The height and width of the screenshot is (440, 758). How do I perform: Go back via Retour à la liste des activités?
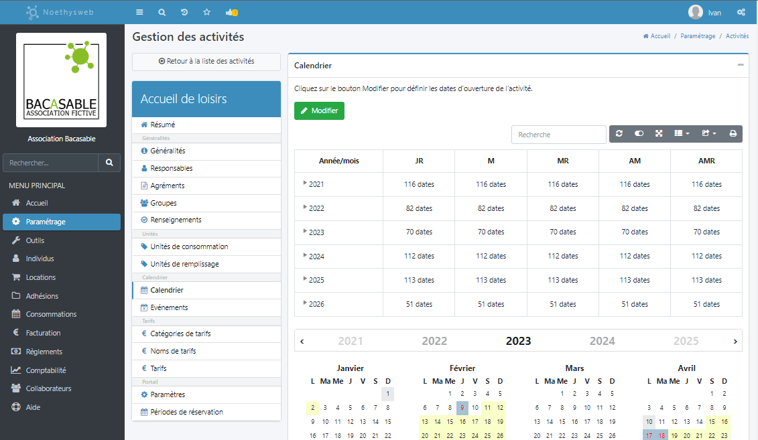point(206,62)
